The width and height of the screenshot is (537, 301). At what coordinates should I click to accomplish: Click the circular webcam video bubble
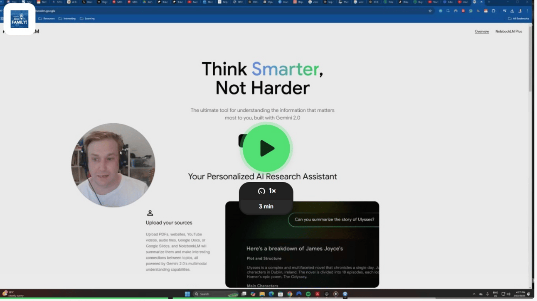(x=113, y=165)
